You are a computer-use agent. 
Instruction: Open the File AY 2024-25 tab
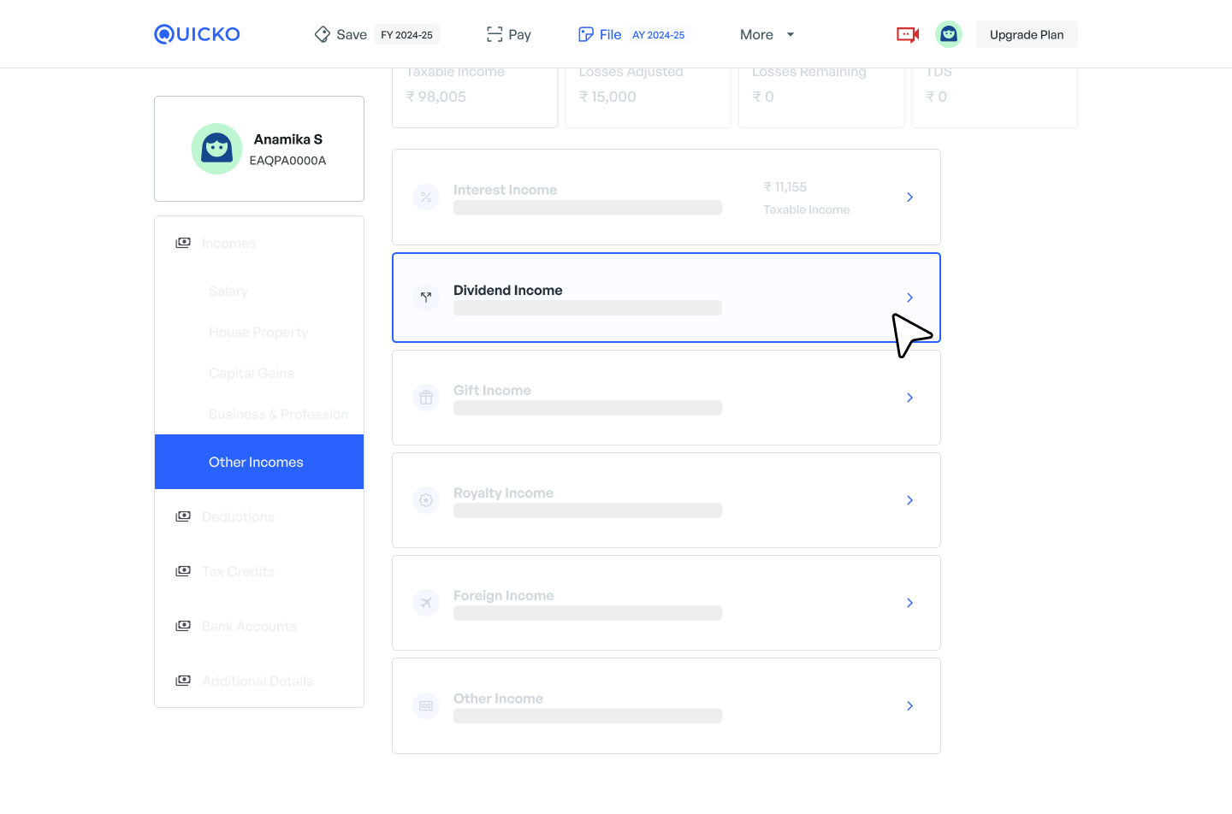pyautogui.click(x=631, y=34)
